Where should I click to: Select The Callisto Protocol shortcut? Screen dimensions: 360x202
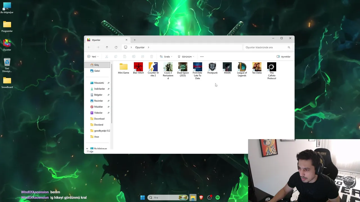272,71
